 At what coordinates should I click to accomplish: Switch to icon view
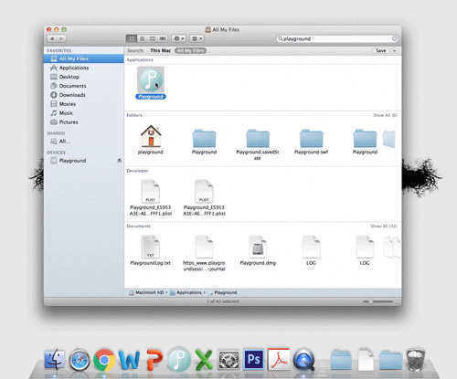click(132, 38)
